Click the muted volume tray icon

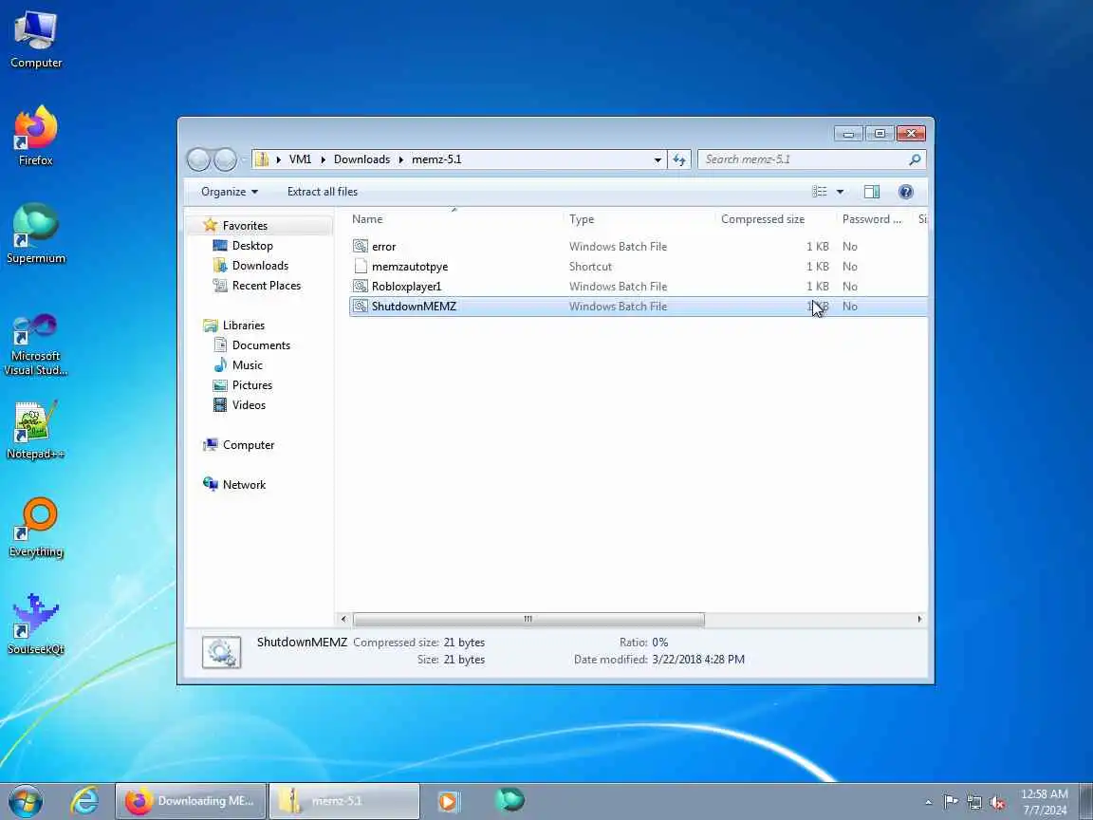[x=997, y=803]
